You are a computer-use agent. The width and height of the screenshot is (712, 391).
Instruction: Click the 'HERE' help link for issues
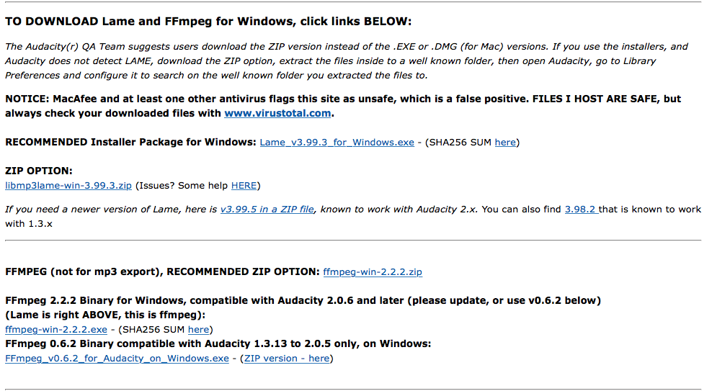(244, 186)
